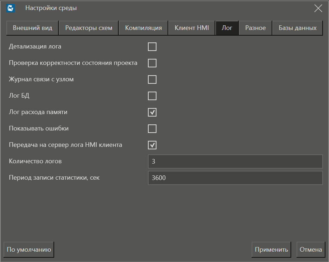Go to the Клиент HMI tab

coord(191,28)
